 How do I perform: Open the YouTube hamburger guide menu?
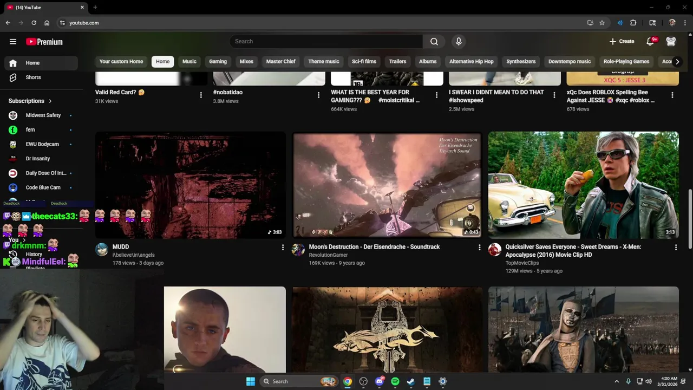(x=13, y=42)
